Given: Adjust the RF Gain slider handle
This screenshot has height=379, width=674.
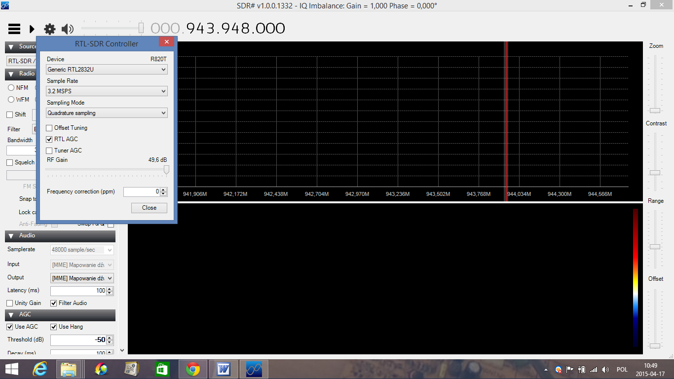Looking at the screenshot, I should coord(166,170).
